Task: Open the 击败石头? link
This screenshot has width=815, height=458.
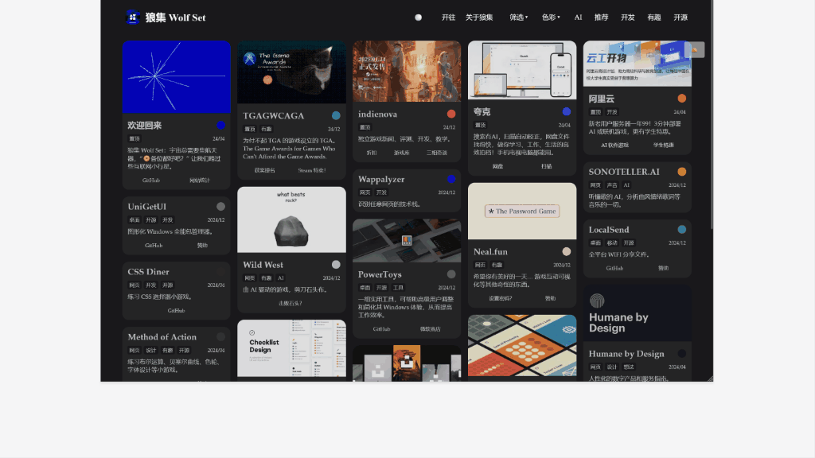Action: [x=290, y=303]
